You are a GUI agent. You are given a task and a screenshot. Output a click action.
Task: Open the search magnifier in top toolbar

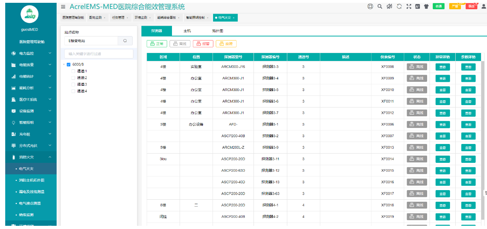[x=380, y=6]
